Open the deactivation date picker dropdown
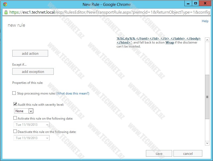213x161 pixels. [x=47, y=138]
